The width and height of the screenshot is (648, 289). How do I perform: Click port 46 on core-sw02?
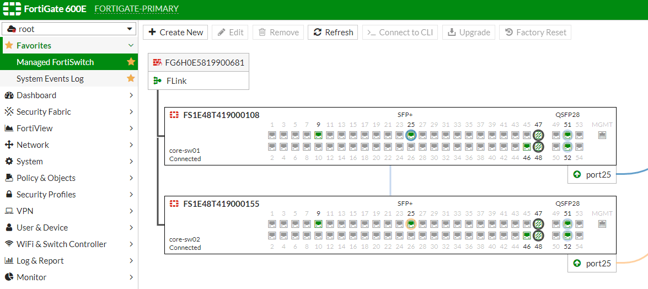pos(527,236)
